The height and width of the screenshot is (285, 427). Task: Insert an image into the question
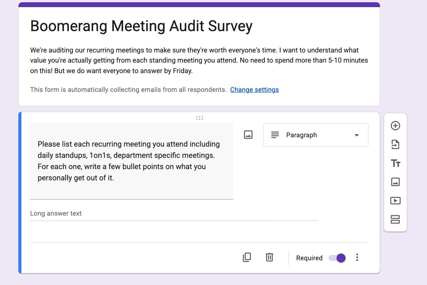point(248,135)
